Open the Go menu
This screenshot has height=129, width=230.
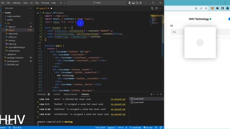pos(31,3)
